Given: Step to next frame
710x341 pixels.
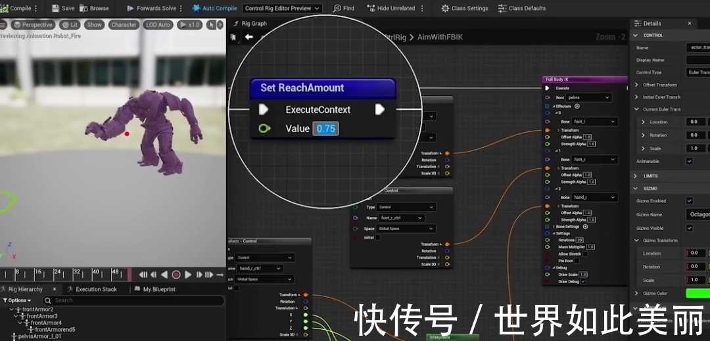Looking at the screenshot, I should click(199, 275).
